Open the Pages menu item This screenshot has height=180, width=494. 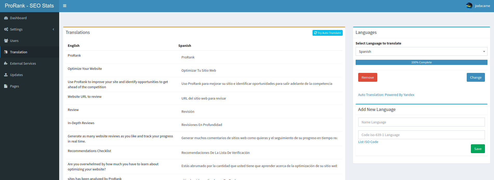point(30,86)
